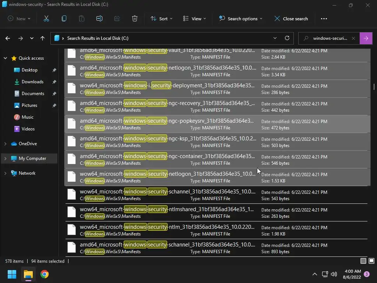377x283 pixels.
Task: Open network status tray icon
Action: point(325,274)
